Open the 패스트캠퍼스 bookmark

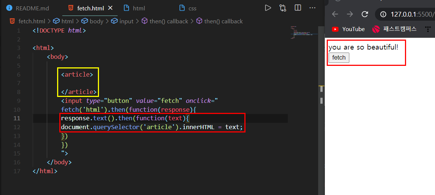point(395,29)
